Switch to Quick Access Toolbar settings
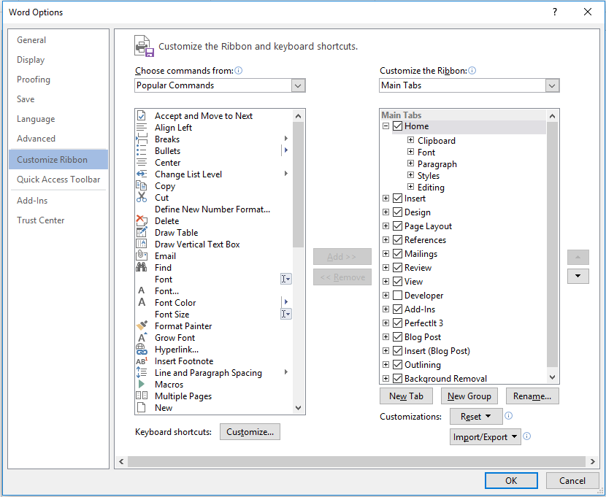The width and height of the screenshot is (606, 497). click(58, 179)
